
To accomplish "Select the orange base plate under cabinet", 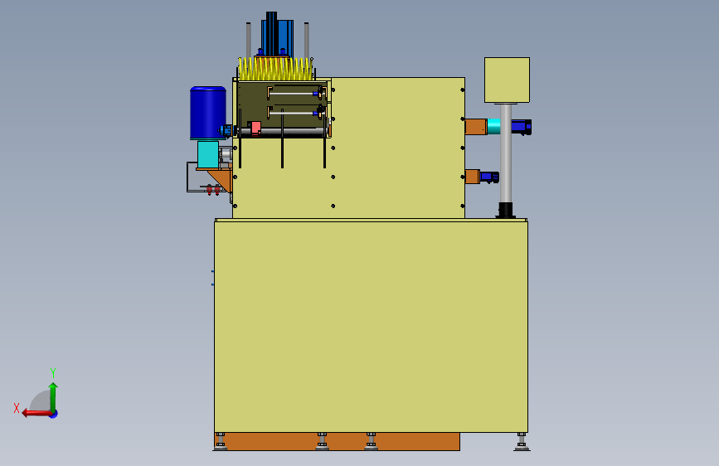I will click(x=337, y=441).
